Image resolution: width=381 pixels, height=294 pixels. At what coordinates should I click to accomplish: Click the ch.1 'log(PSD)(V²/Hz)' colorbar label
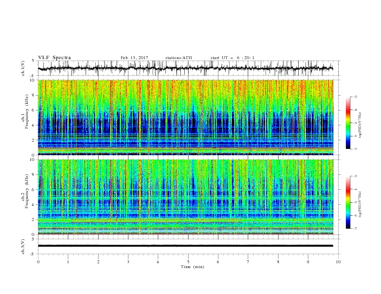click(360, 125)
